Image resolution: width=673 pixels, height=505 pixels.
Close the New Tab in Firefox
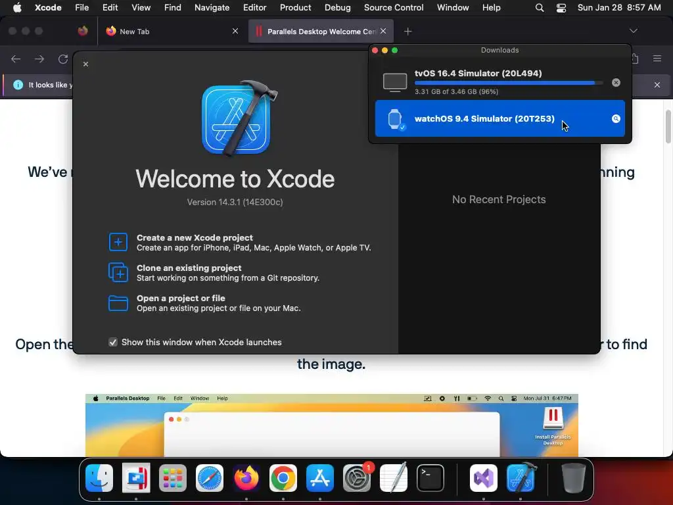tap(235, 32)
